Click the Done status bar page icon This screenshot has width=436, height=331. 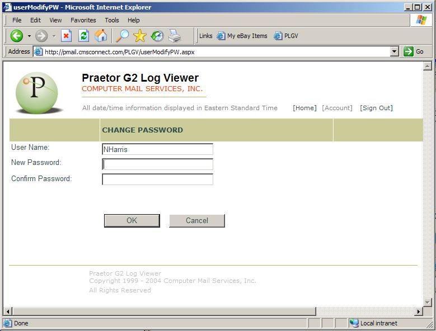click(7, 323)
